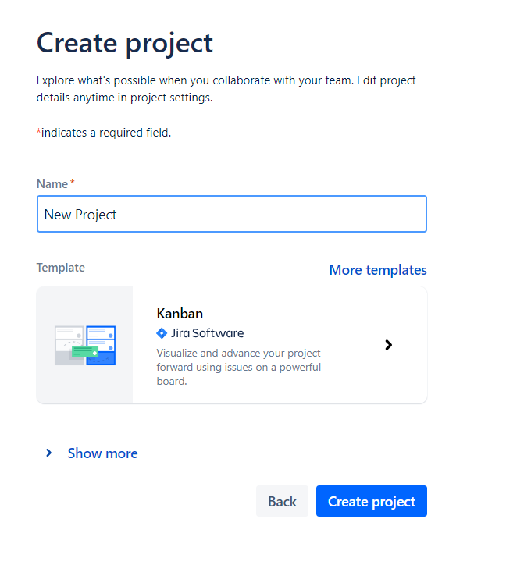Expand the Show more chevron arrow
This screenshot has width=506, height=565.
tap(48, 453)
